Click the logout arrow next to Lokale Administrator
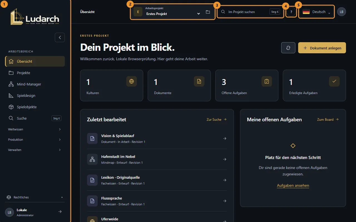The image size is (356, 222). coord(60,212)
